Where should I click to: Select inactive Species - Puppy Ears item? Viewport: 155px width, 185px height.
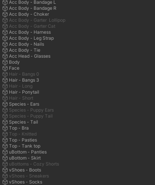coord(31,110)
